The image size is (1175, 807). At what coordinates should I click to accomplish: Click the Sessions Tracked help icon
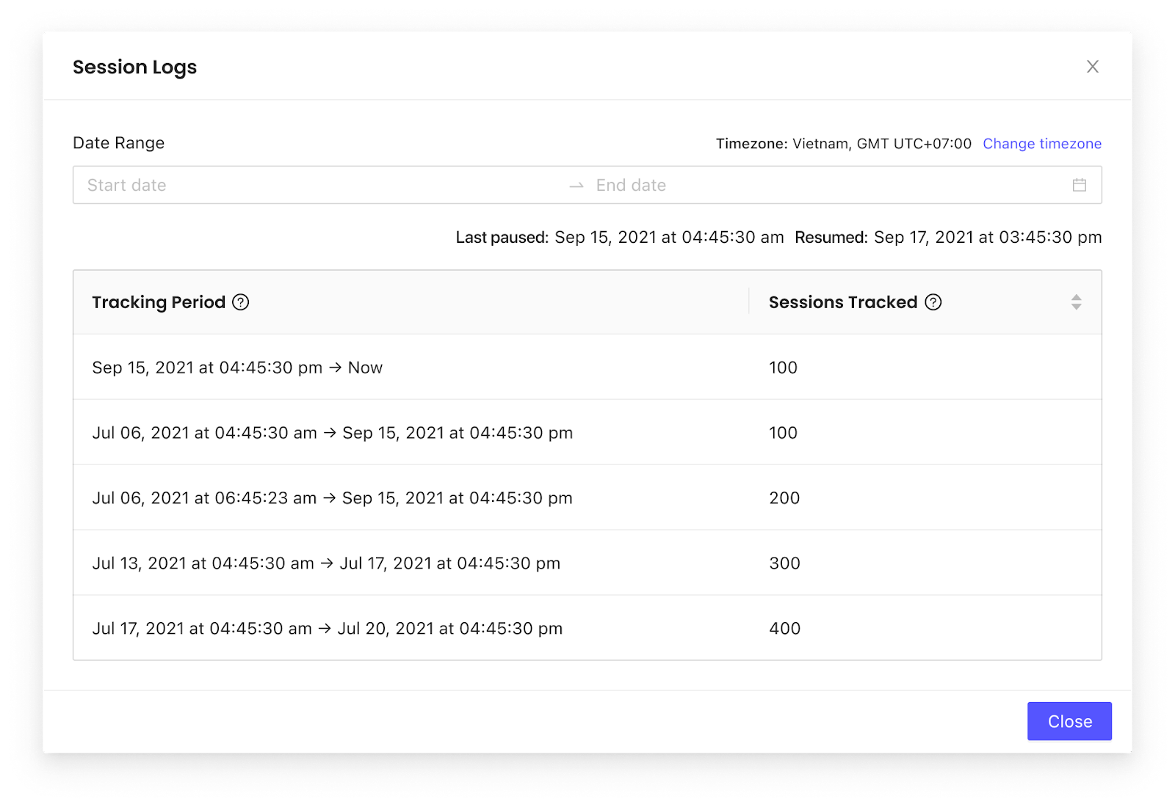click(933, 302)
